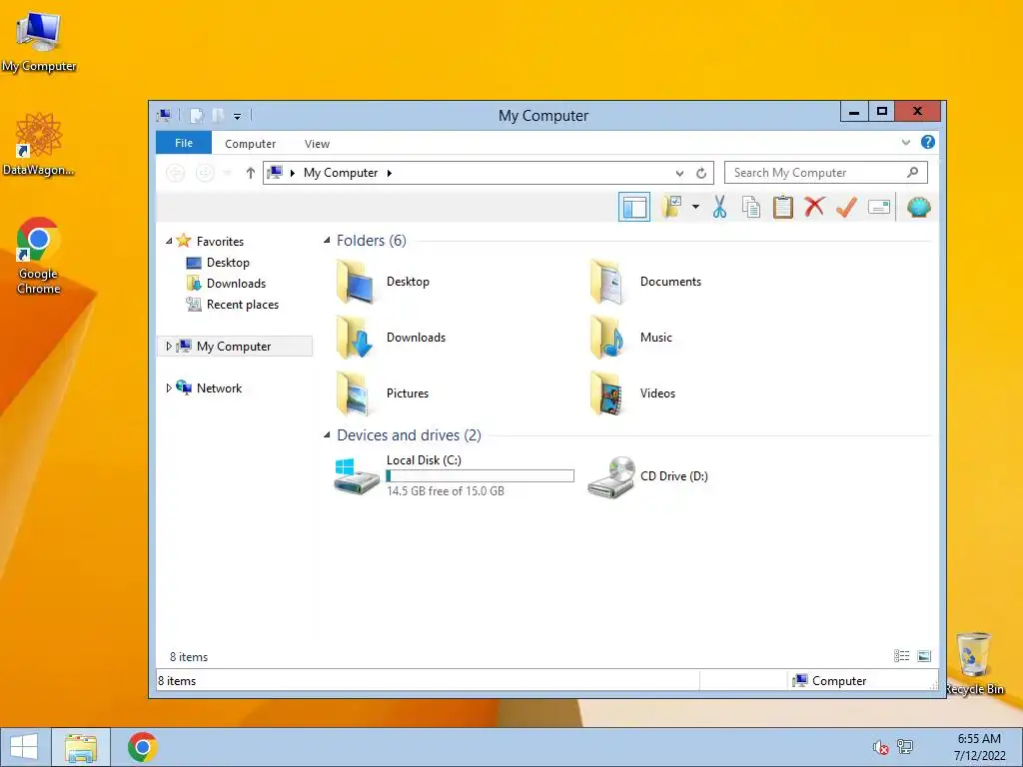The height and width of the screenshot is (767, 1023).
Task: Select the Pictures folder icon
Action: pos(355,393)
